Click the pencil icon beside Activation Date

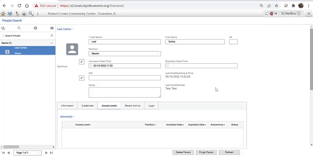tap(82, 62)
